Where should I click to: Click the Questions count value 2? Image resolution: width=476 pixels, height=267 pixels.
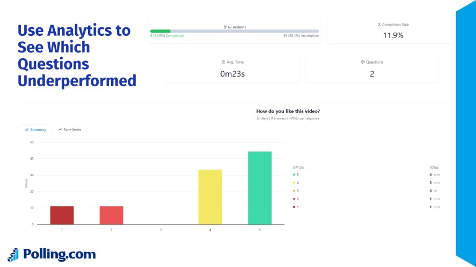tap(372, 74)
